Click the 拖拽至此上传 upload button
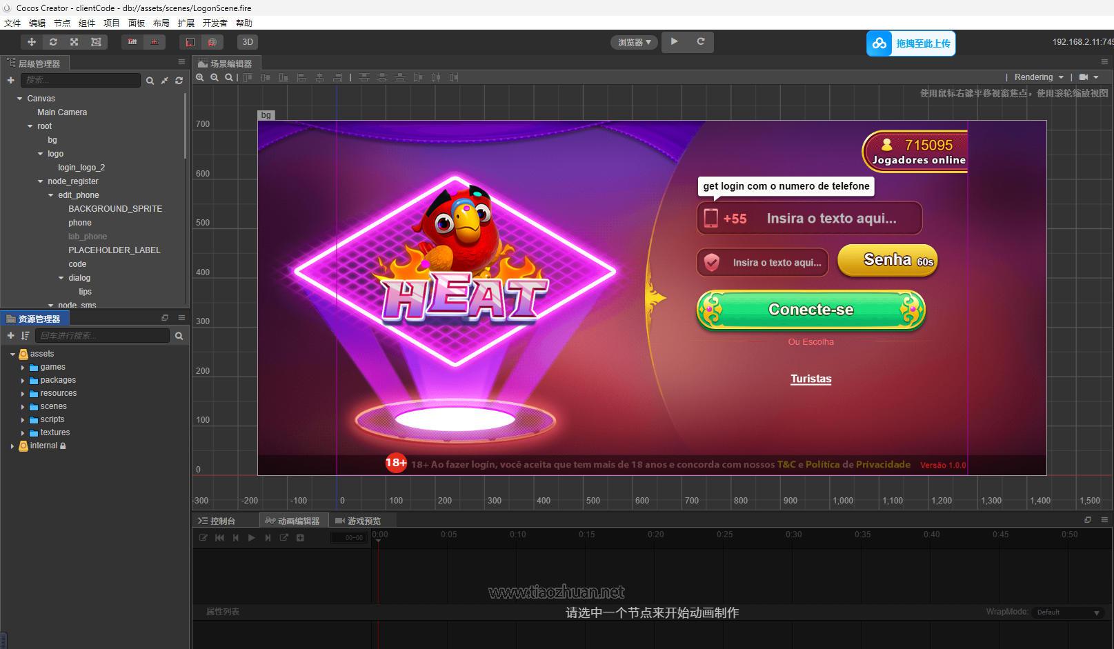 pyautogui.click(x=911, y=43)
